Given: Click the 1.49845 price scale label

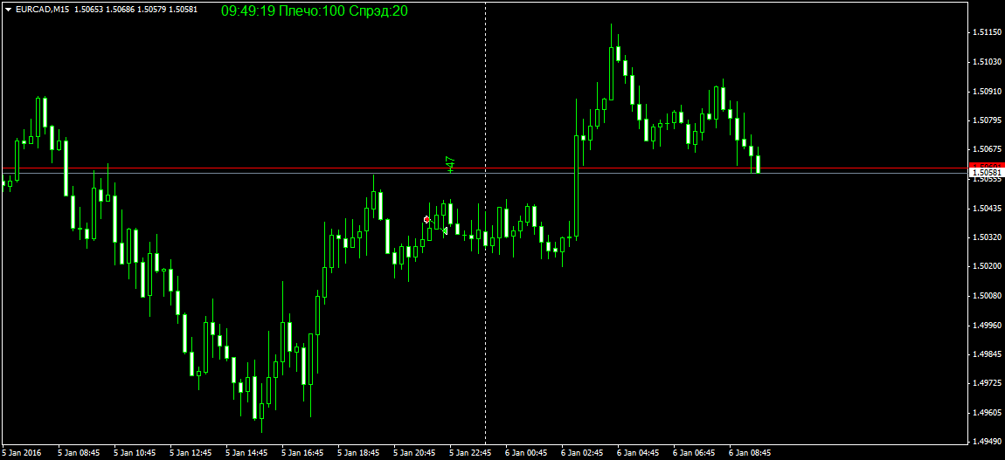Looking at the screenshot, I should pyautogui.click(x=987, y=354).
